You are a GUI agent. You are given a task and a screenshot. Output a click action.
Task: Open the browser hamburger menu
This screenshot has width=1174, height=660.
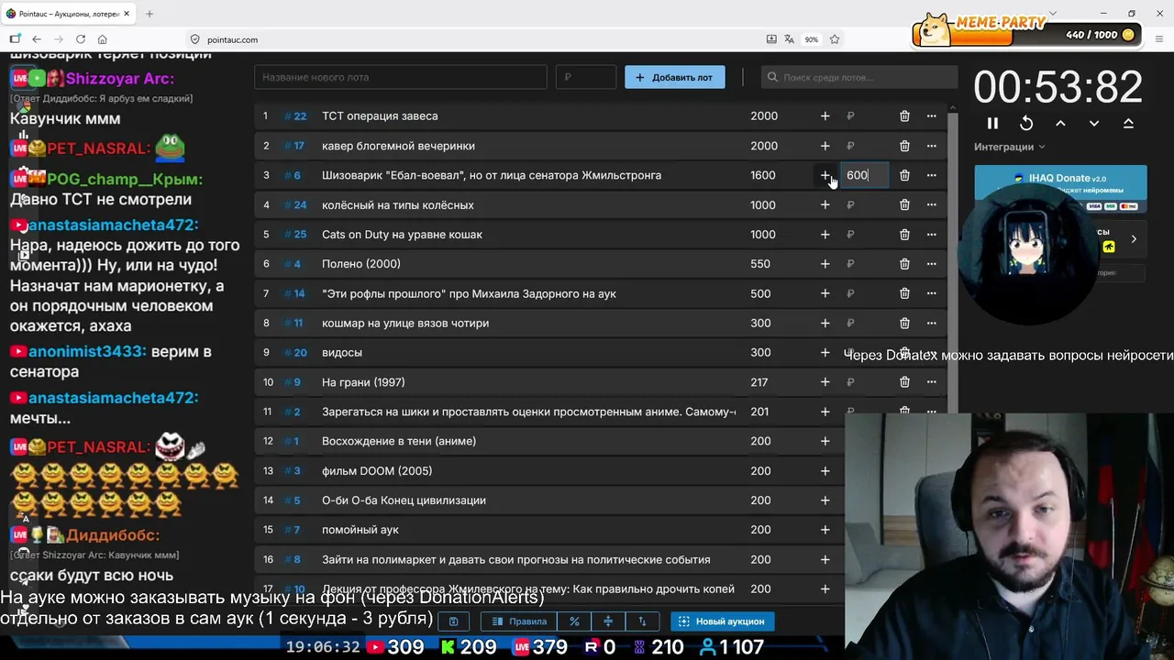pyautogui.click(x=1158, y=39)
